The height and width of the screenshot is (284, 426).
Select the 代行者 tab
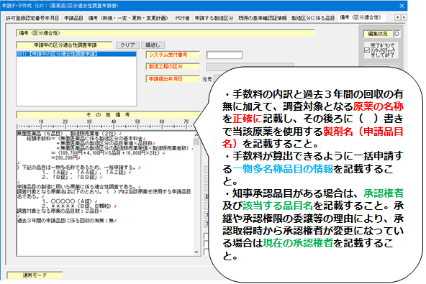pyautogui.click(x=182, y=18)
